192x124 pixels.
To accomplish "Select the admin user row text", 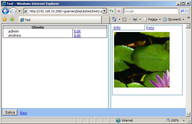I will pos(13,31).
